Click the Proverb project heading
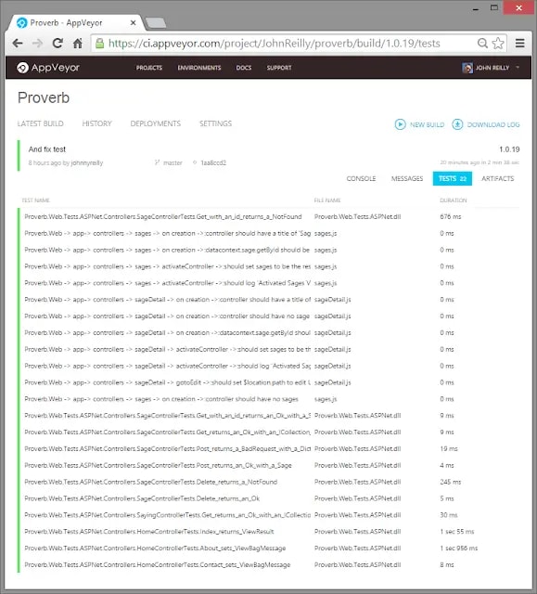Viewport: 537px width, 594px height. pyautogui.click(x=44, y=97)
